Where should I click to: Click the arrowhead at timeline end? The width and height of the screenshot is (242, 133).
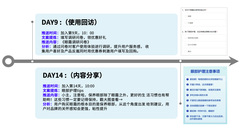click(234, 61)
